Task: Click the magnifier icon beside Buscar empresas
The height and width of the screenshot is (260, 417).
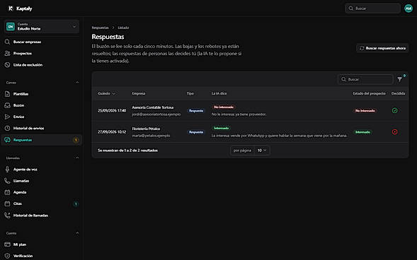Action: click(8, 42)
